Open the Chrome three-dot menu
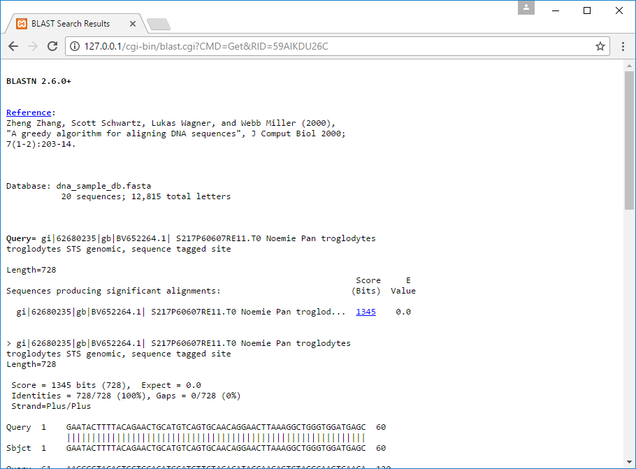636x469 pixels. [x=623, y=46]
